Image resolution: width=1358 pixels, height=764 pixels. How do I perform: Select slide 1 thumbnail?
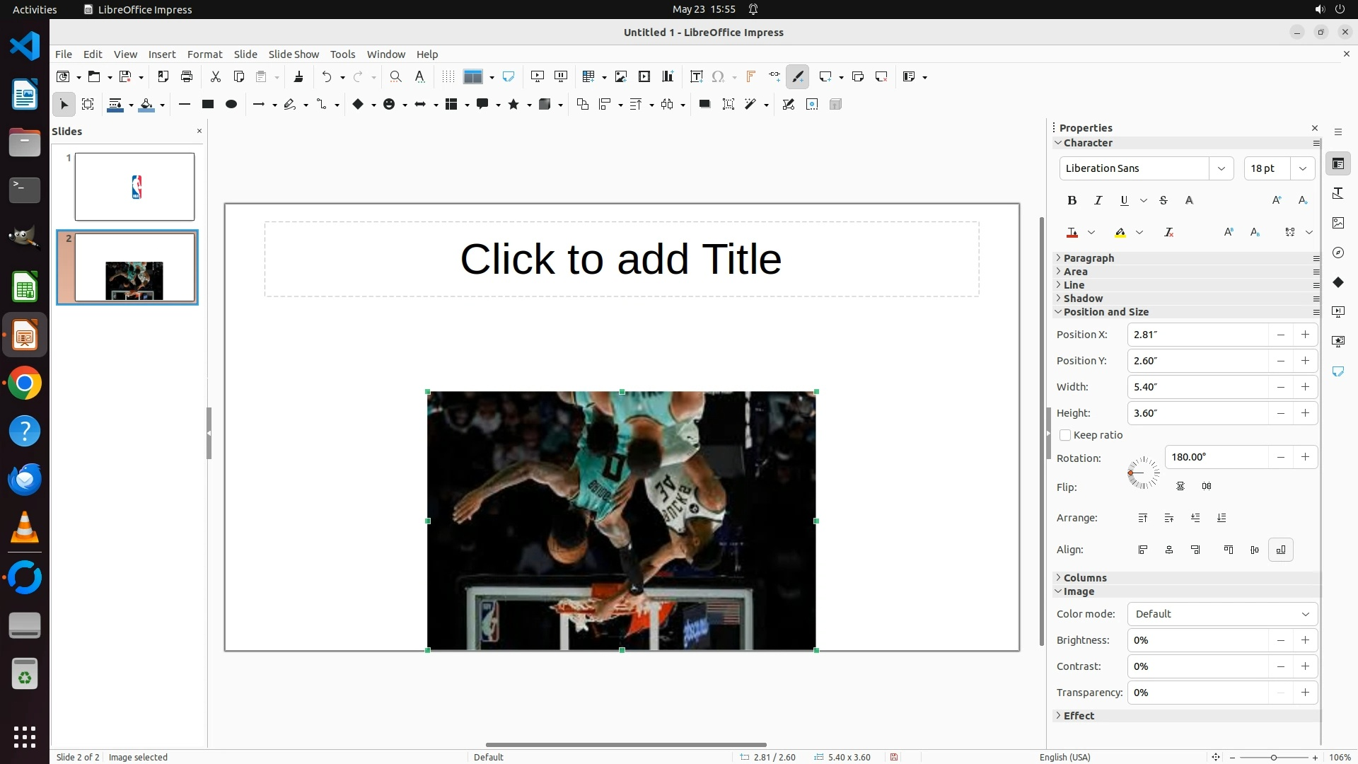pyautogui.click(x=134, y=187)
